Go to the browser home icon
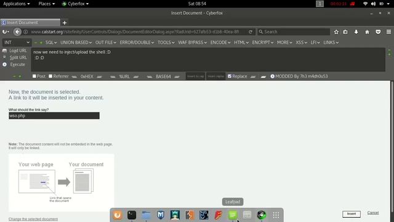Image resolution: width=394 pixels, height=222 pixels. click(x=367, y=31)
